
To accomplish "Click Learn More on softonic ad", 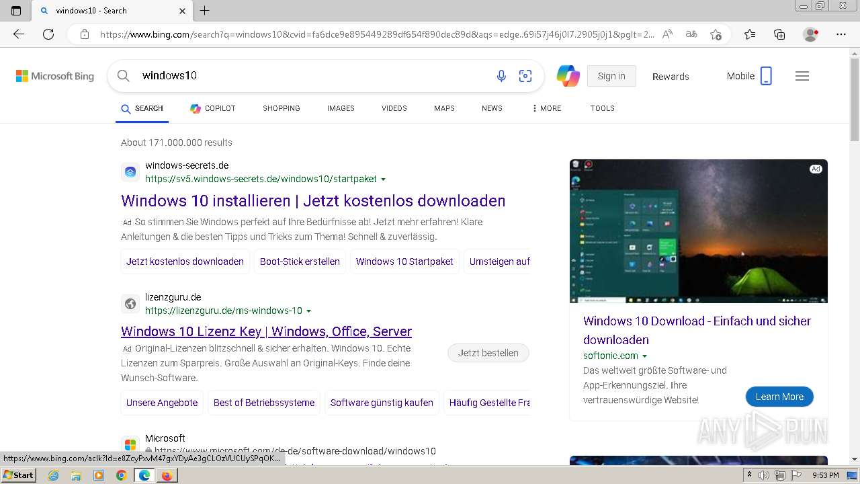I will 779,397.
